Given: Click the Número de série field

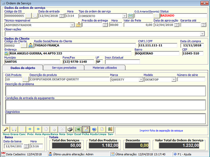Looking at the screenshot, I should (x=191, y=79).
